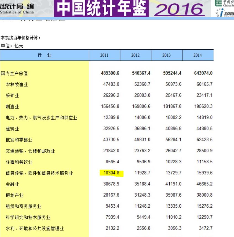This screenshot has width=234, height=237.
Task: Click the value 11928.7
Action: [142, 173]
